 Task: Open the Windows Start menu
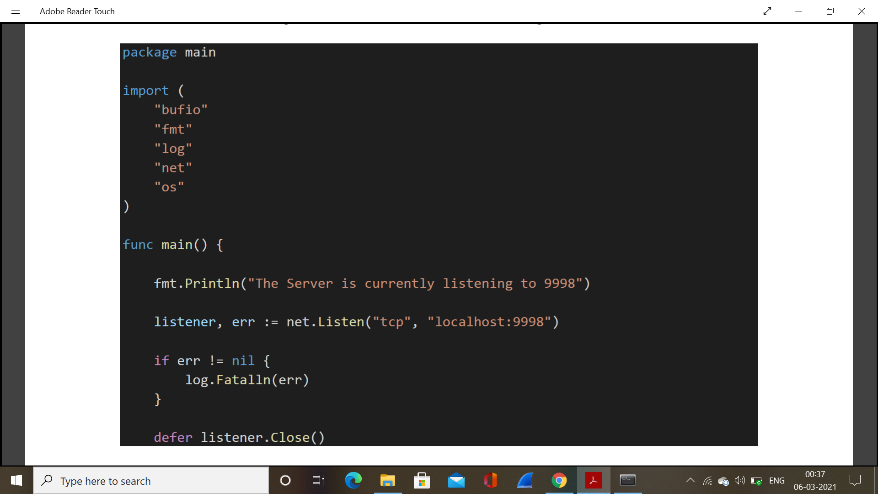(16, 480)
